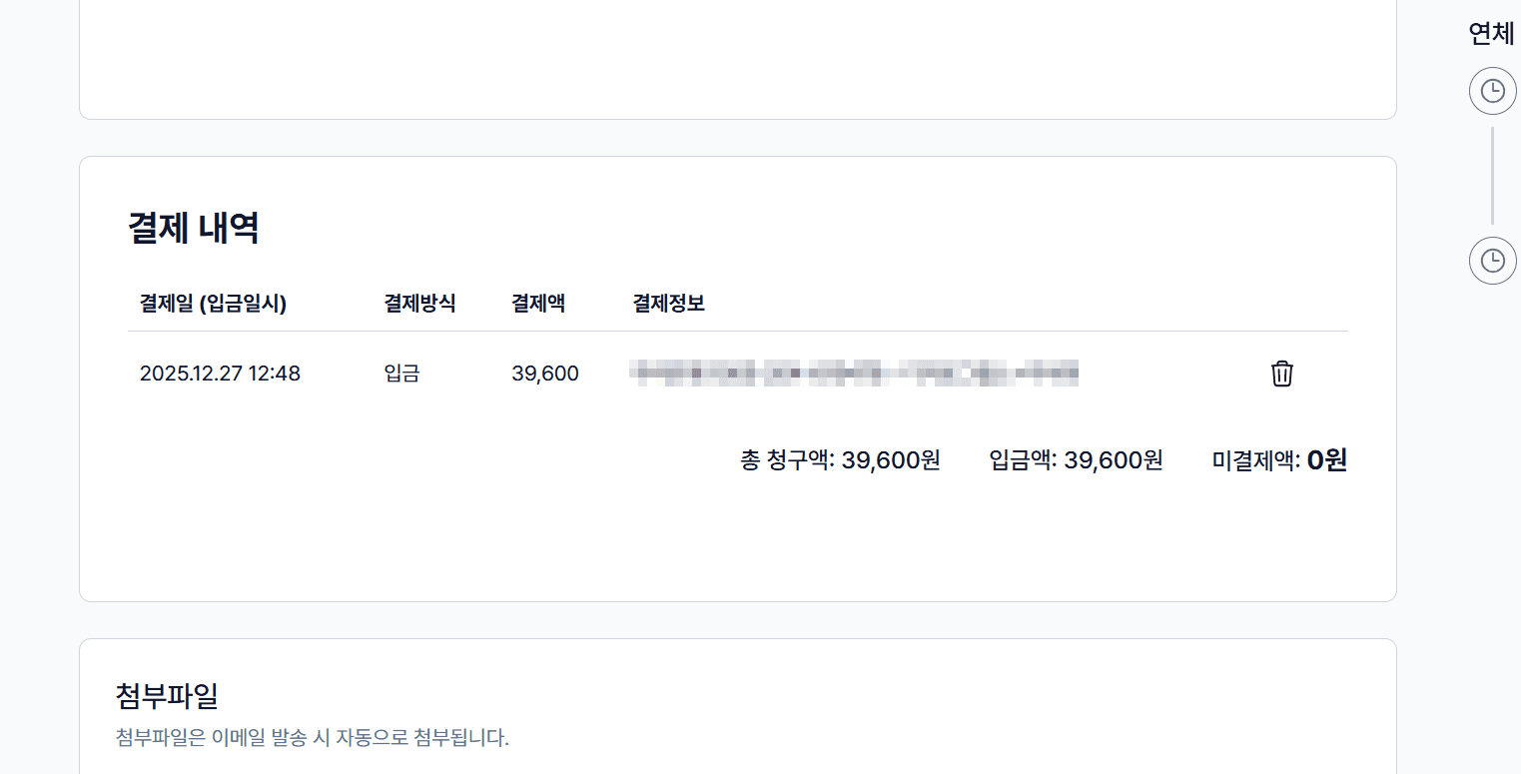Click the 결제정보 column header

click(667, 304)
